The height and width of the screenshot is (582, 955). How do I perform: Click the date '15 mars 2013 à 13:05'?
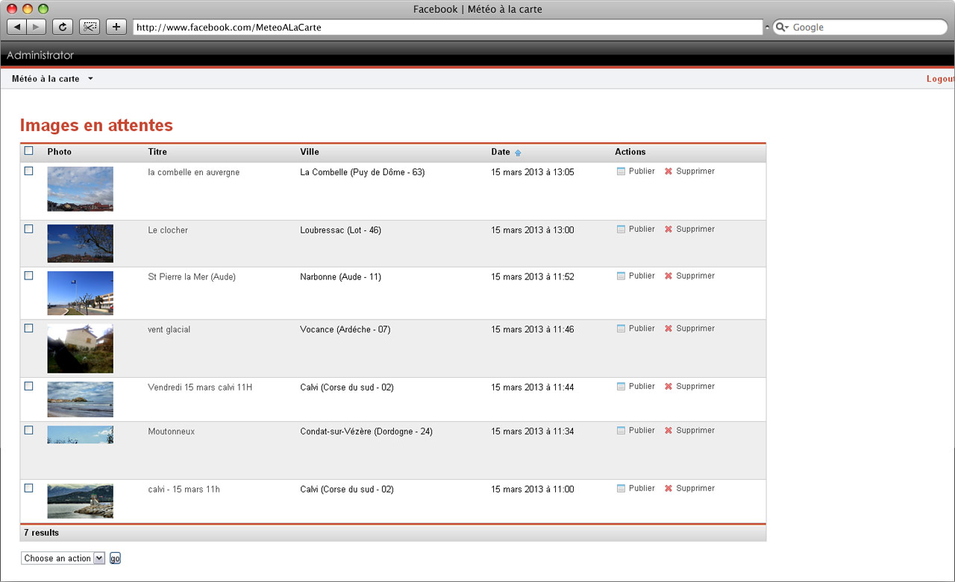533,172
